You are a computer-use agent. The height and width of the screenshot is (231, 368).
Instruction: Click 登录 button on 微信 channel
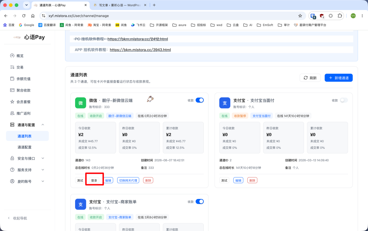(x=94, y=180)
